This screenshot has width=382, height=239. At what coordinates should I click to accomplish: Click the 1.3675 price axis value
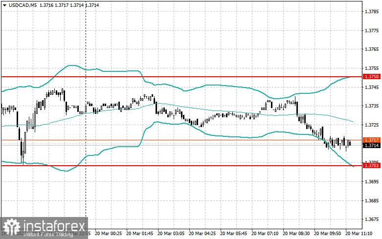pyautogui.click(x=372, y=219)
